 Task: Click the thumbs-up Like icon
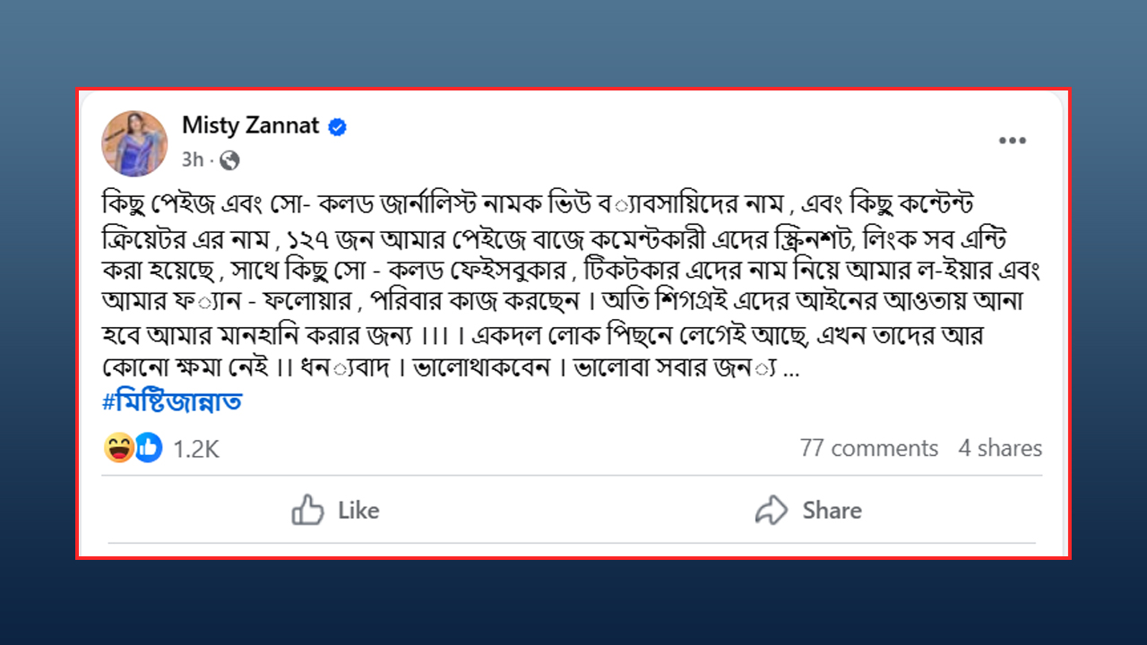307,511
